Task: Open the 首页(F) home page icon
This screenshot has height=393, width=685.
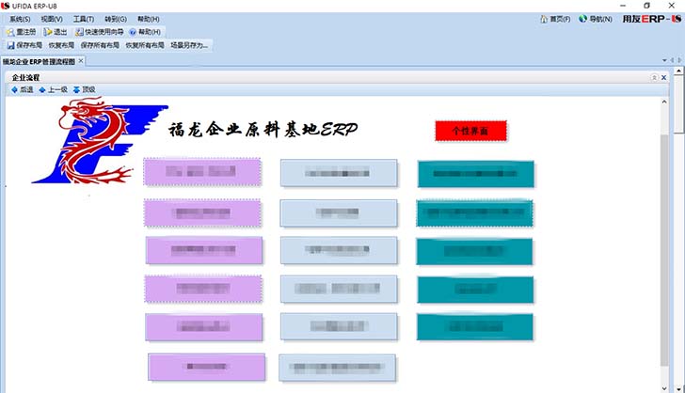Action: tap(545, 19)
